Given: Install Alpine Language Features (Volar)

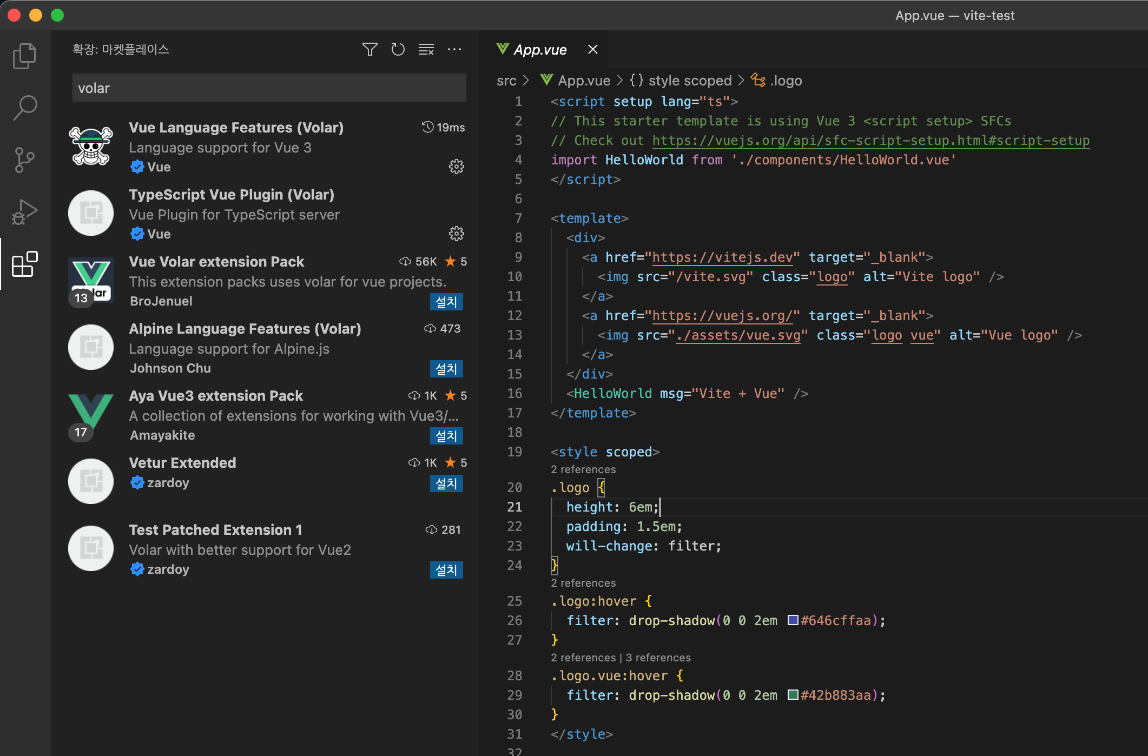Looking at the screenshot, I should tap(446, 369).
